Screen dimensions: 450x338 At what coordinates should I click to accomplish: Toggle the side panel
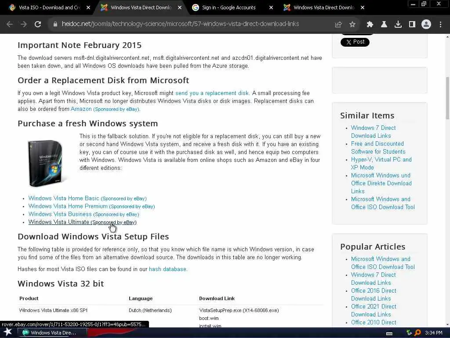tap(412, 25)
